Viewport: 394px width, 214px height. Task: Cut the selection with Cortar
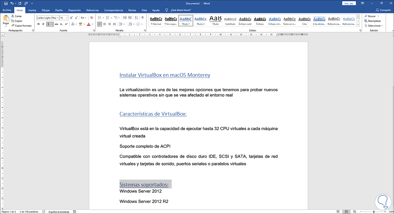pyautogui.click(x=16, y=16)
